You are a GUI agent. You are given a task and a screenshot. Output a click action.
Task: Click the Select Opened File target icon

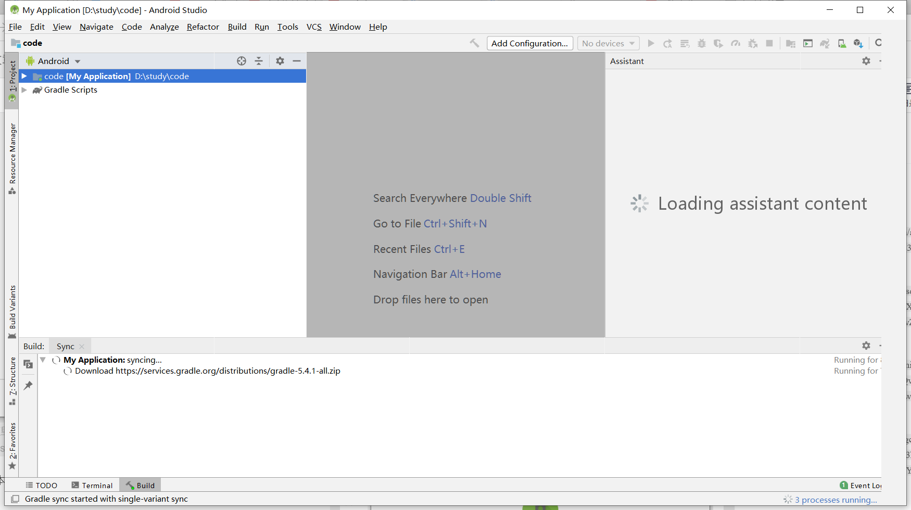(242, 61)
